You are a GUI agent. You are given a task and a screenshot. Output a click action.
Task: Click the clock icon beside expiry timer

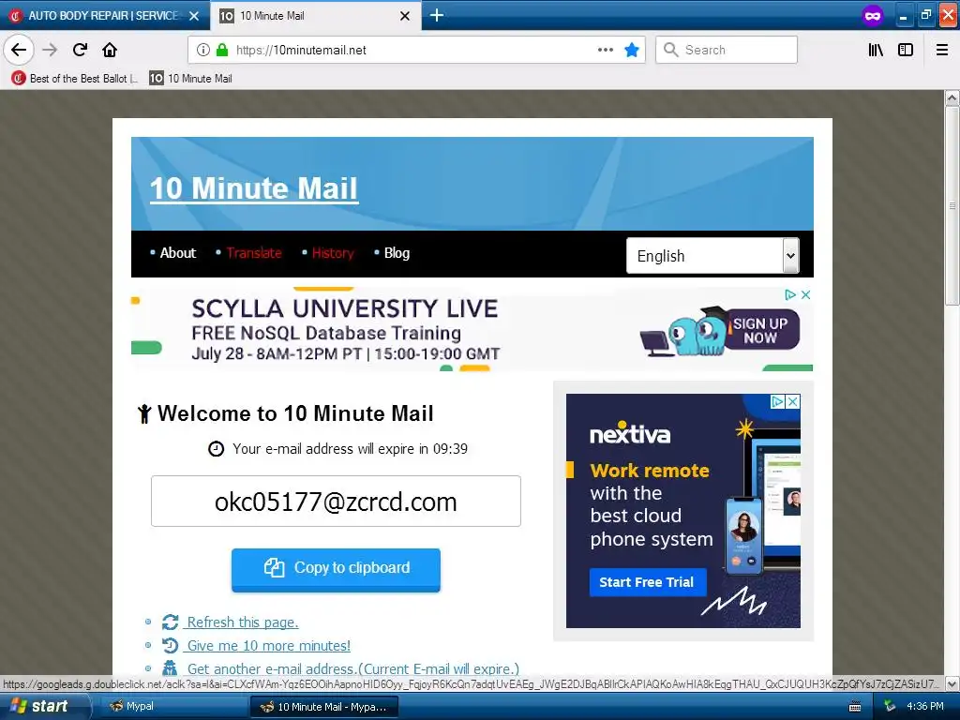[x=216, y=449]
